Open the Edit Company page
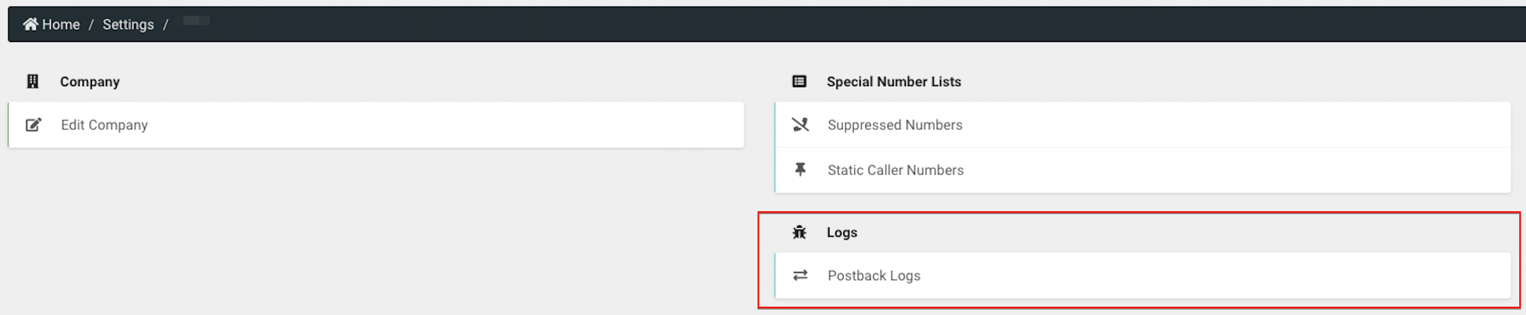 coord(104,125)
